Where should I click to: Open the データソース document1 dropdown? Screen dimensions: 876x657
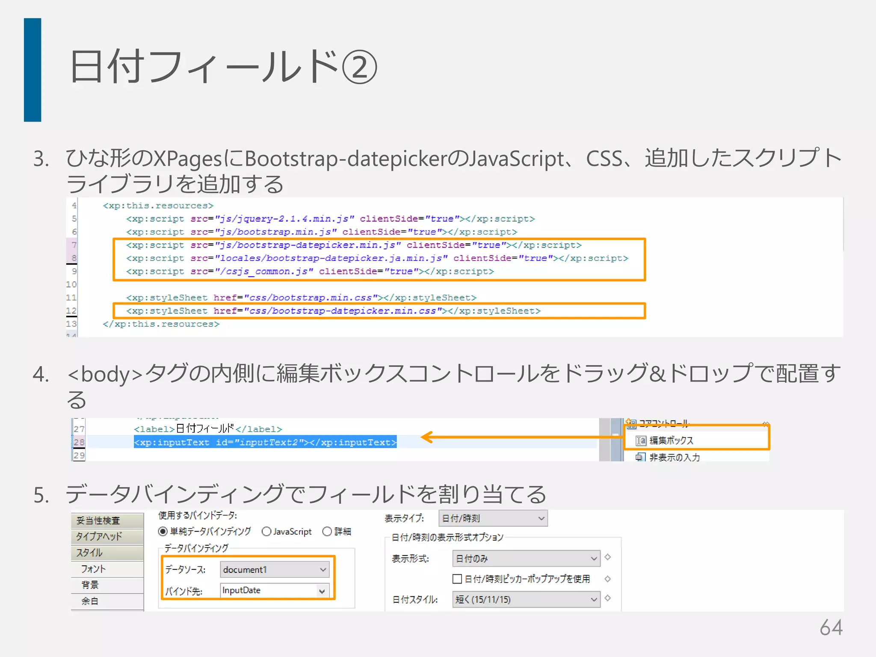pos(275,570)
